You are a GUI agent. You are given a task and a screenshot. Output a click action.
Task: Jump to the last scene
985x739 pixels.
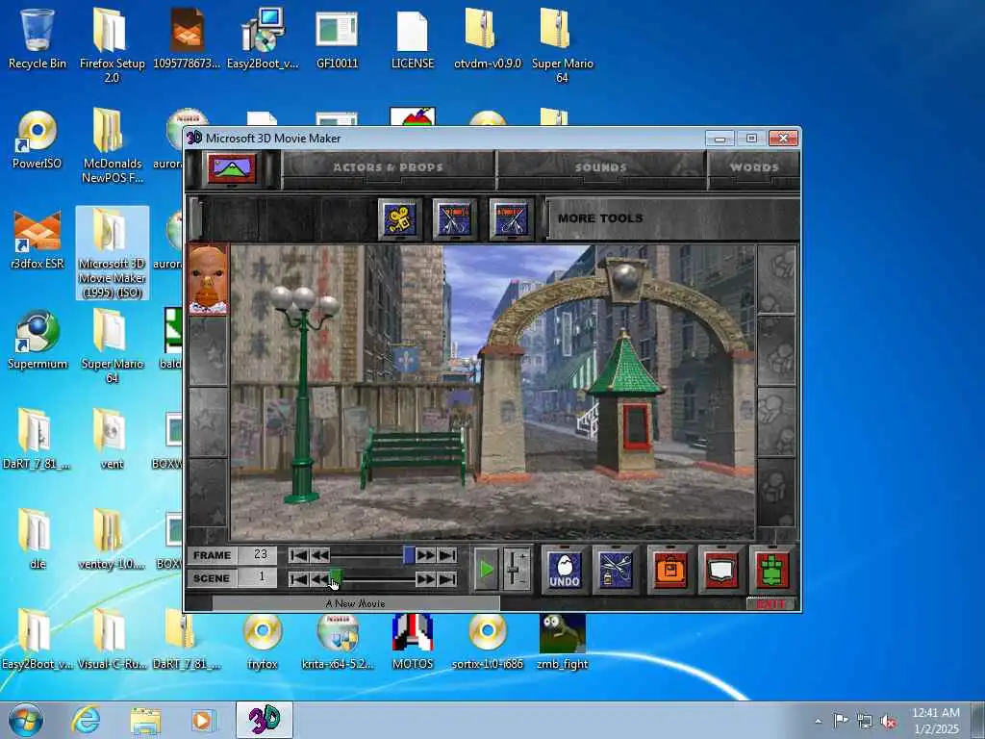coord(447,578)
